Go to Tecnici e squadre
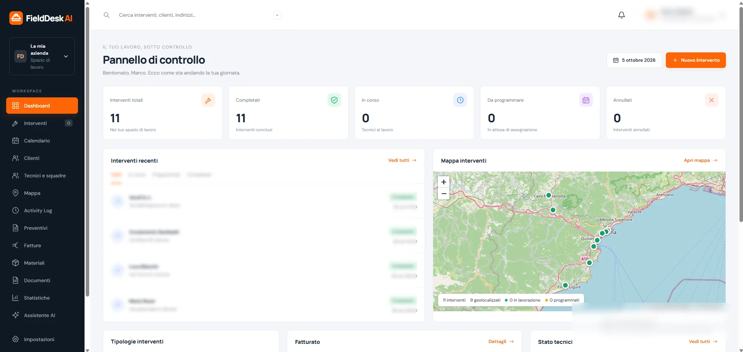The height and width of the screenshot is (352, 743). (42, 175)
